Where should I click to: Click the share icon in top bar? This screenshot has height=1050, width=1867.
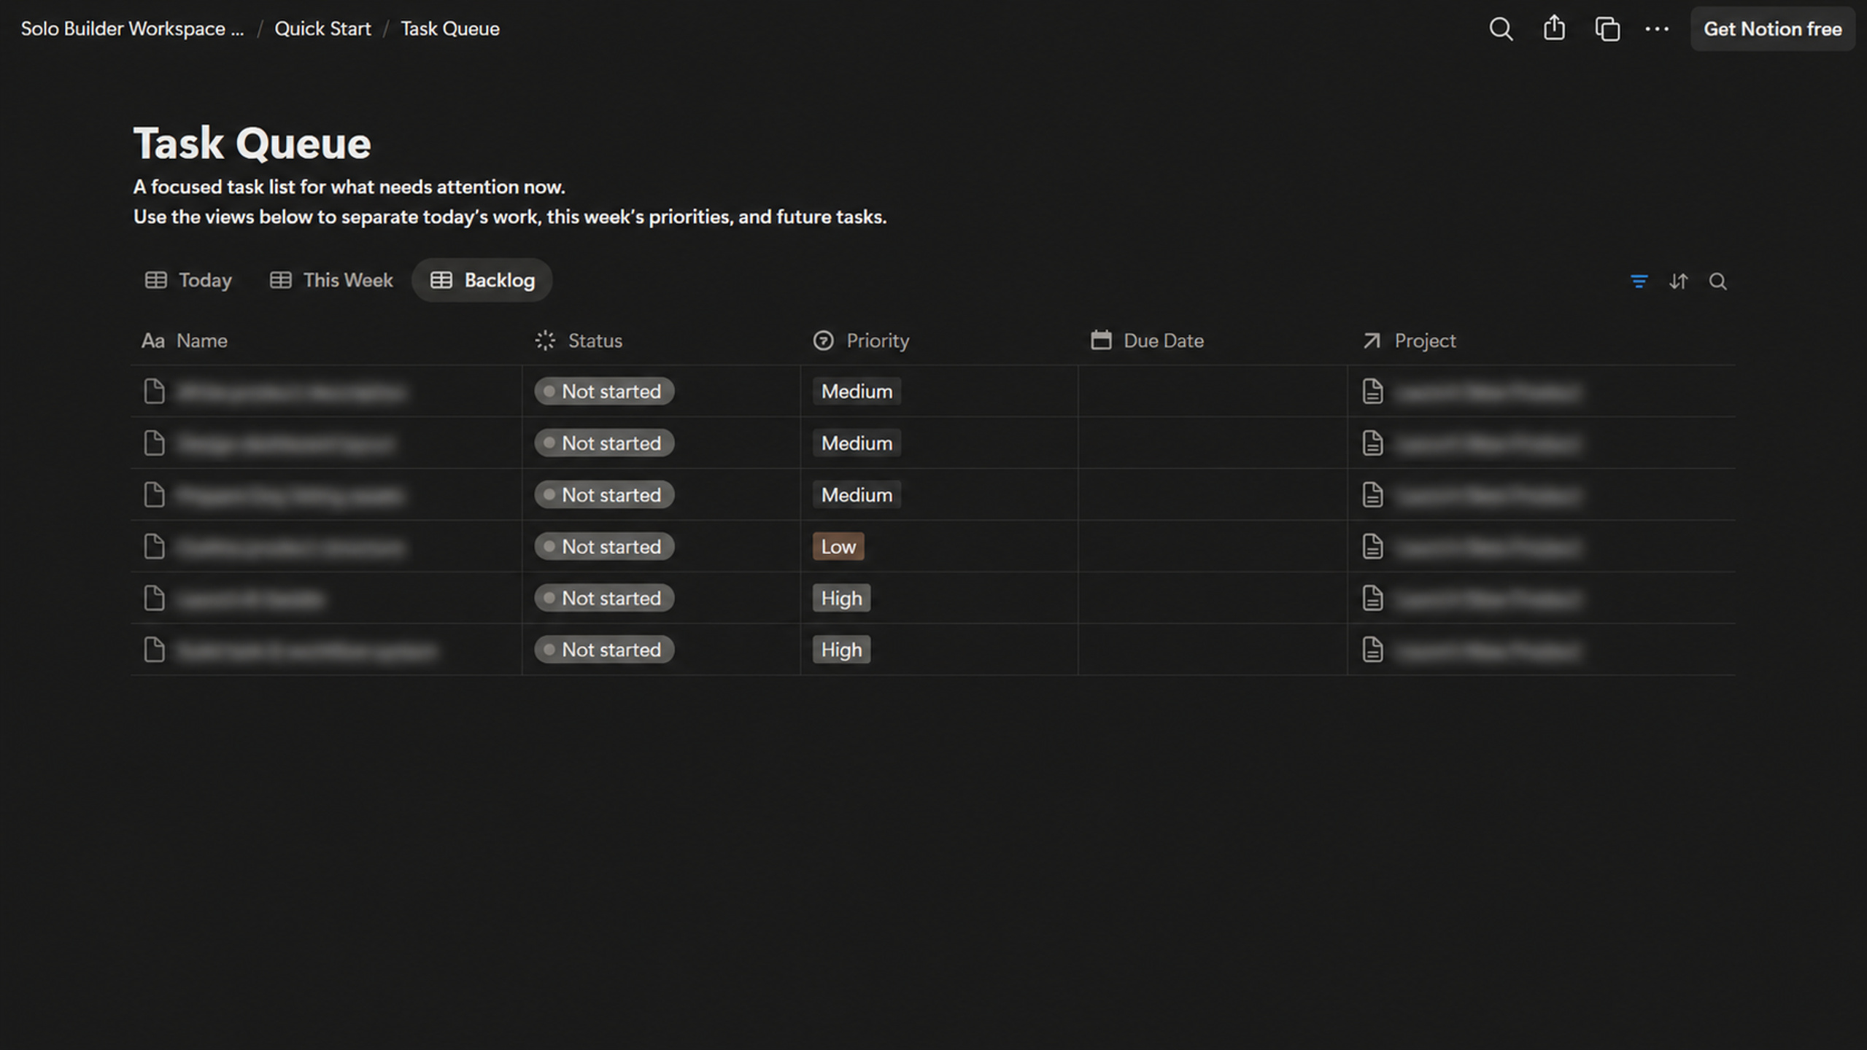(x=1554, y=28)
